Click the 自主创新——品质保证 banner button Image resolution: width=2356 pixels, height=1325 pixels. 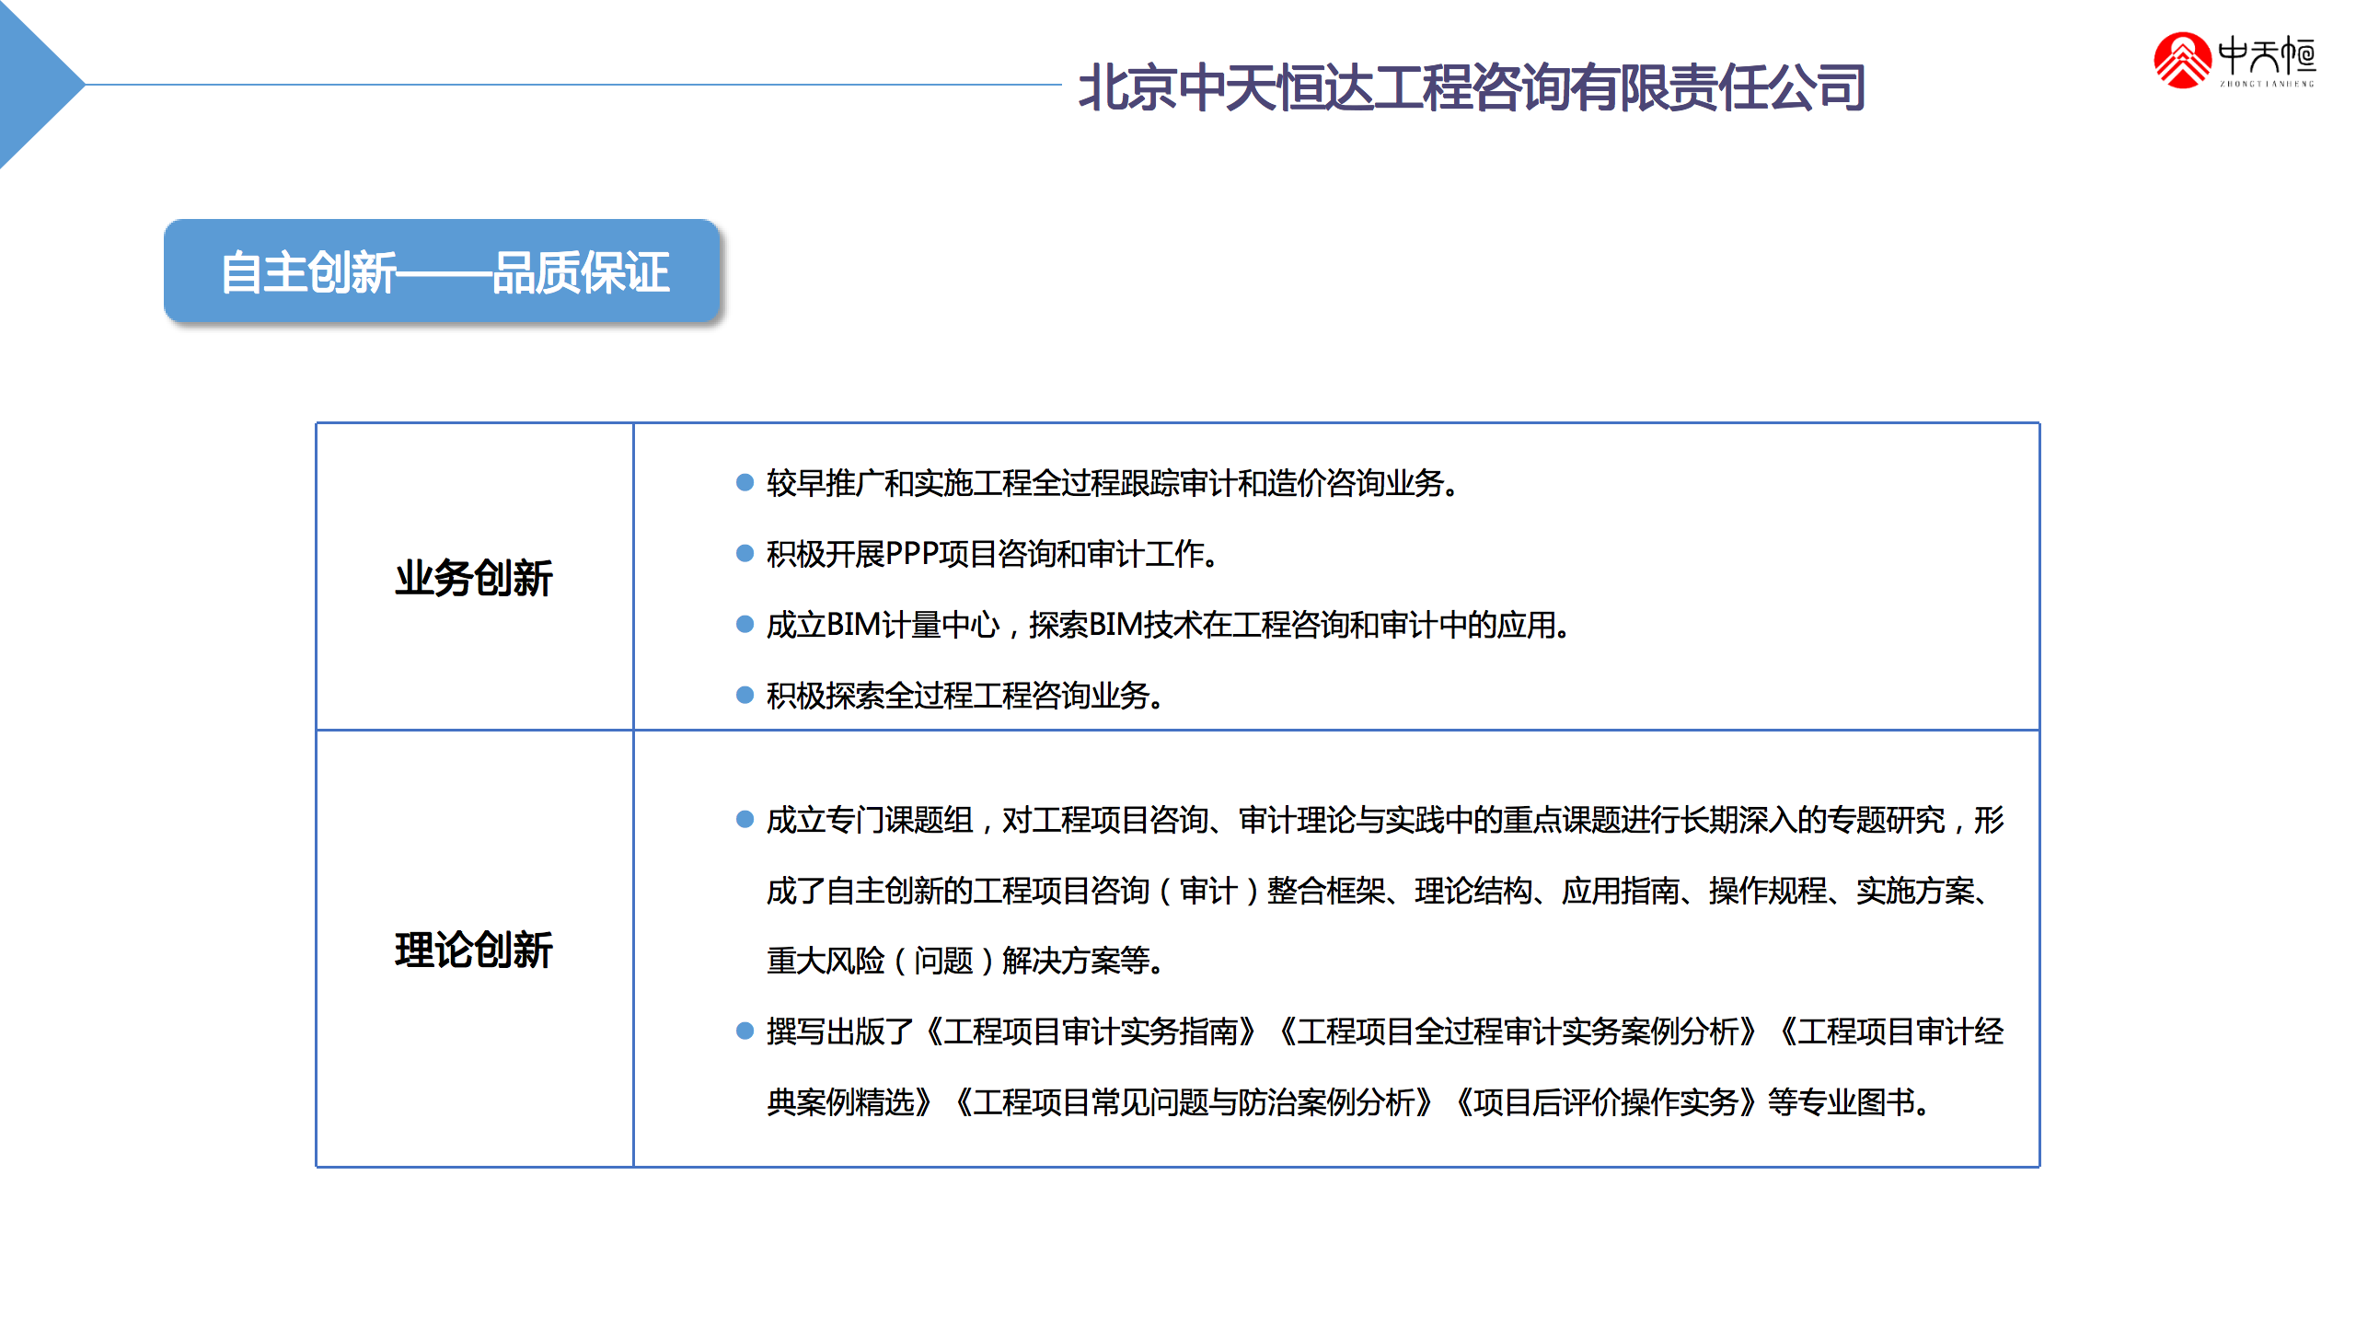[442, 271]
